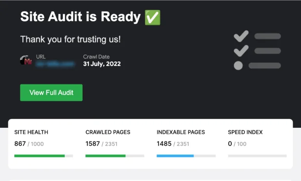Click the site favicon beside URL
The image size is (301, 181).
coord(26,60)
